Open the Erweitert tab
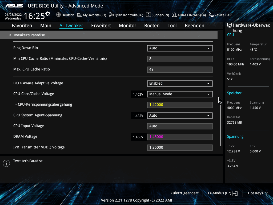 coord(101,26)
